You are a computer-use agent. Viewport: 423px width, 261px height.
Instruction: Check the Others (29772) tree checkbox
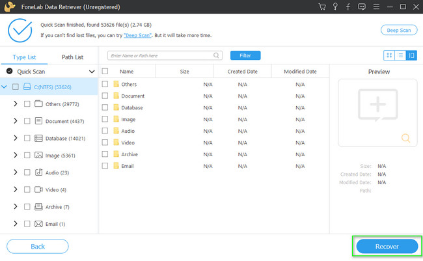click(x=27, y=104)
